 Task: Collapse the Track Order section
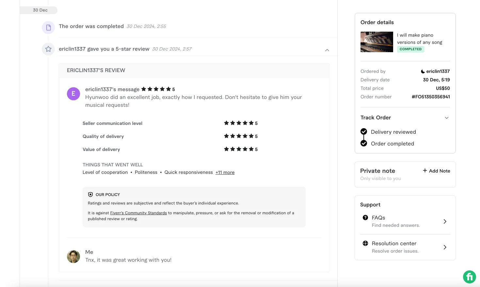point(447,118)
